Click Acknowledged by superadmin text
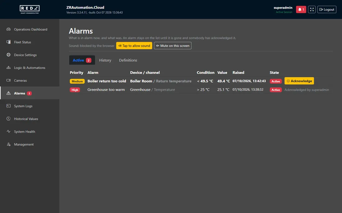The height and width of the screenshot is (213, 342). [x=307, y=90]
